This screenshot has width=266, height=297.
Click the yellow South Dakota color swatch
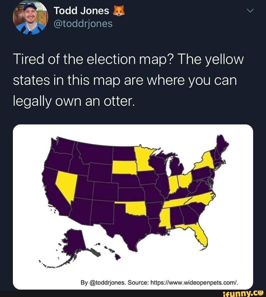pyautogui.click(x=124, y=166)
